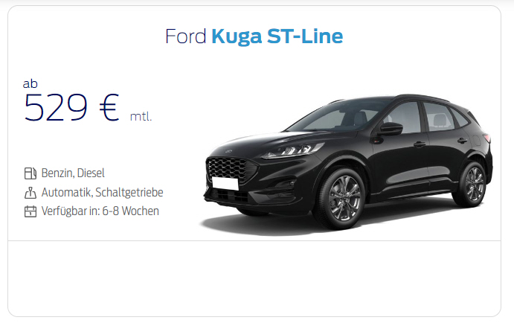Viewport: 514px width, 326px height.
Task: Open the Kuga ST-Line title link
Action: [x=277, y=36]
